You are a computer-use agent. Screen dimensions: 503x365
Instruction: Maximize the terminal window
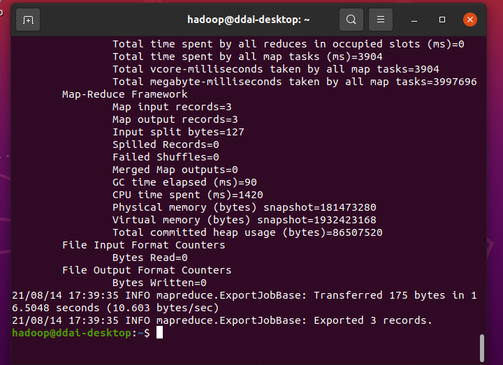coord(442,20)
